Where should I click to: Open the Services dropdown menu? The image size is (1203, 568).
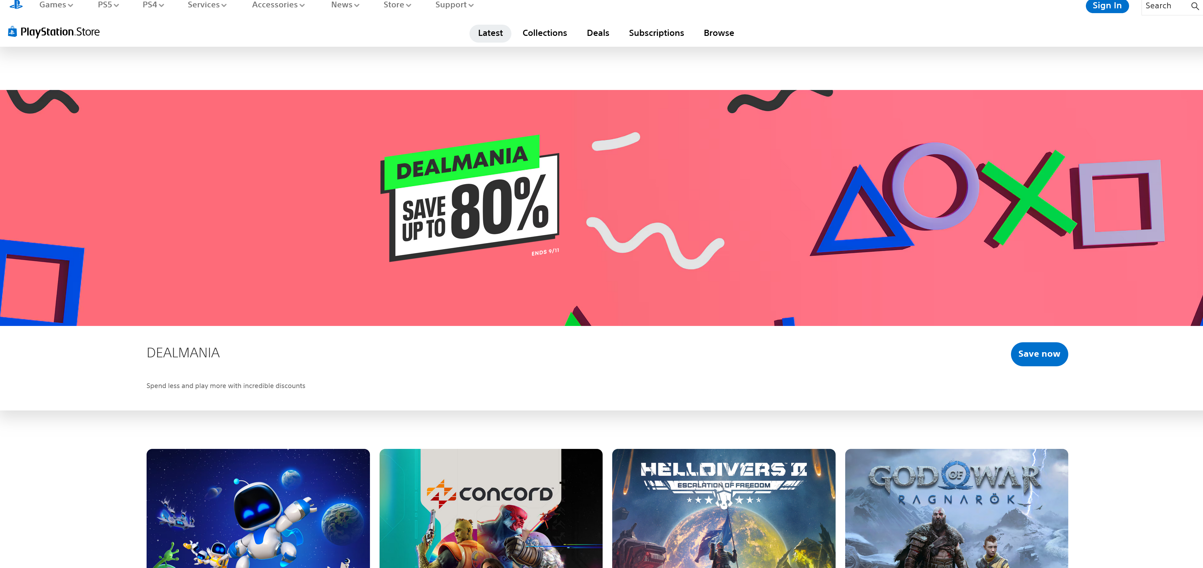207,5
